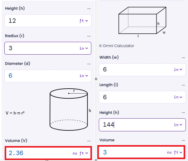Open more options for box Volume
Viewport: 188px width, 161px height.
(x=183, y=140)
